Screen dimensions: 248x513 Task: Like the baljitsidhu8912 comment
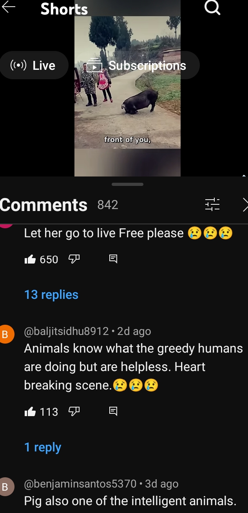[30, 412]
